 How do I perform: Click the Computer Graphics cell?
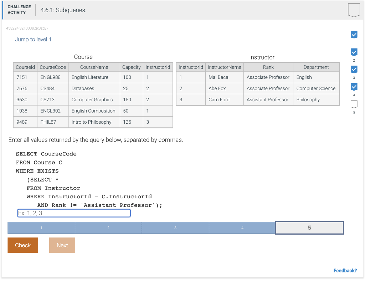(x=94, y=99)
